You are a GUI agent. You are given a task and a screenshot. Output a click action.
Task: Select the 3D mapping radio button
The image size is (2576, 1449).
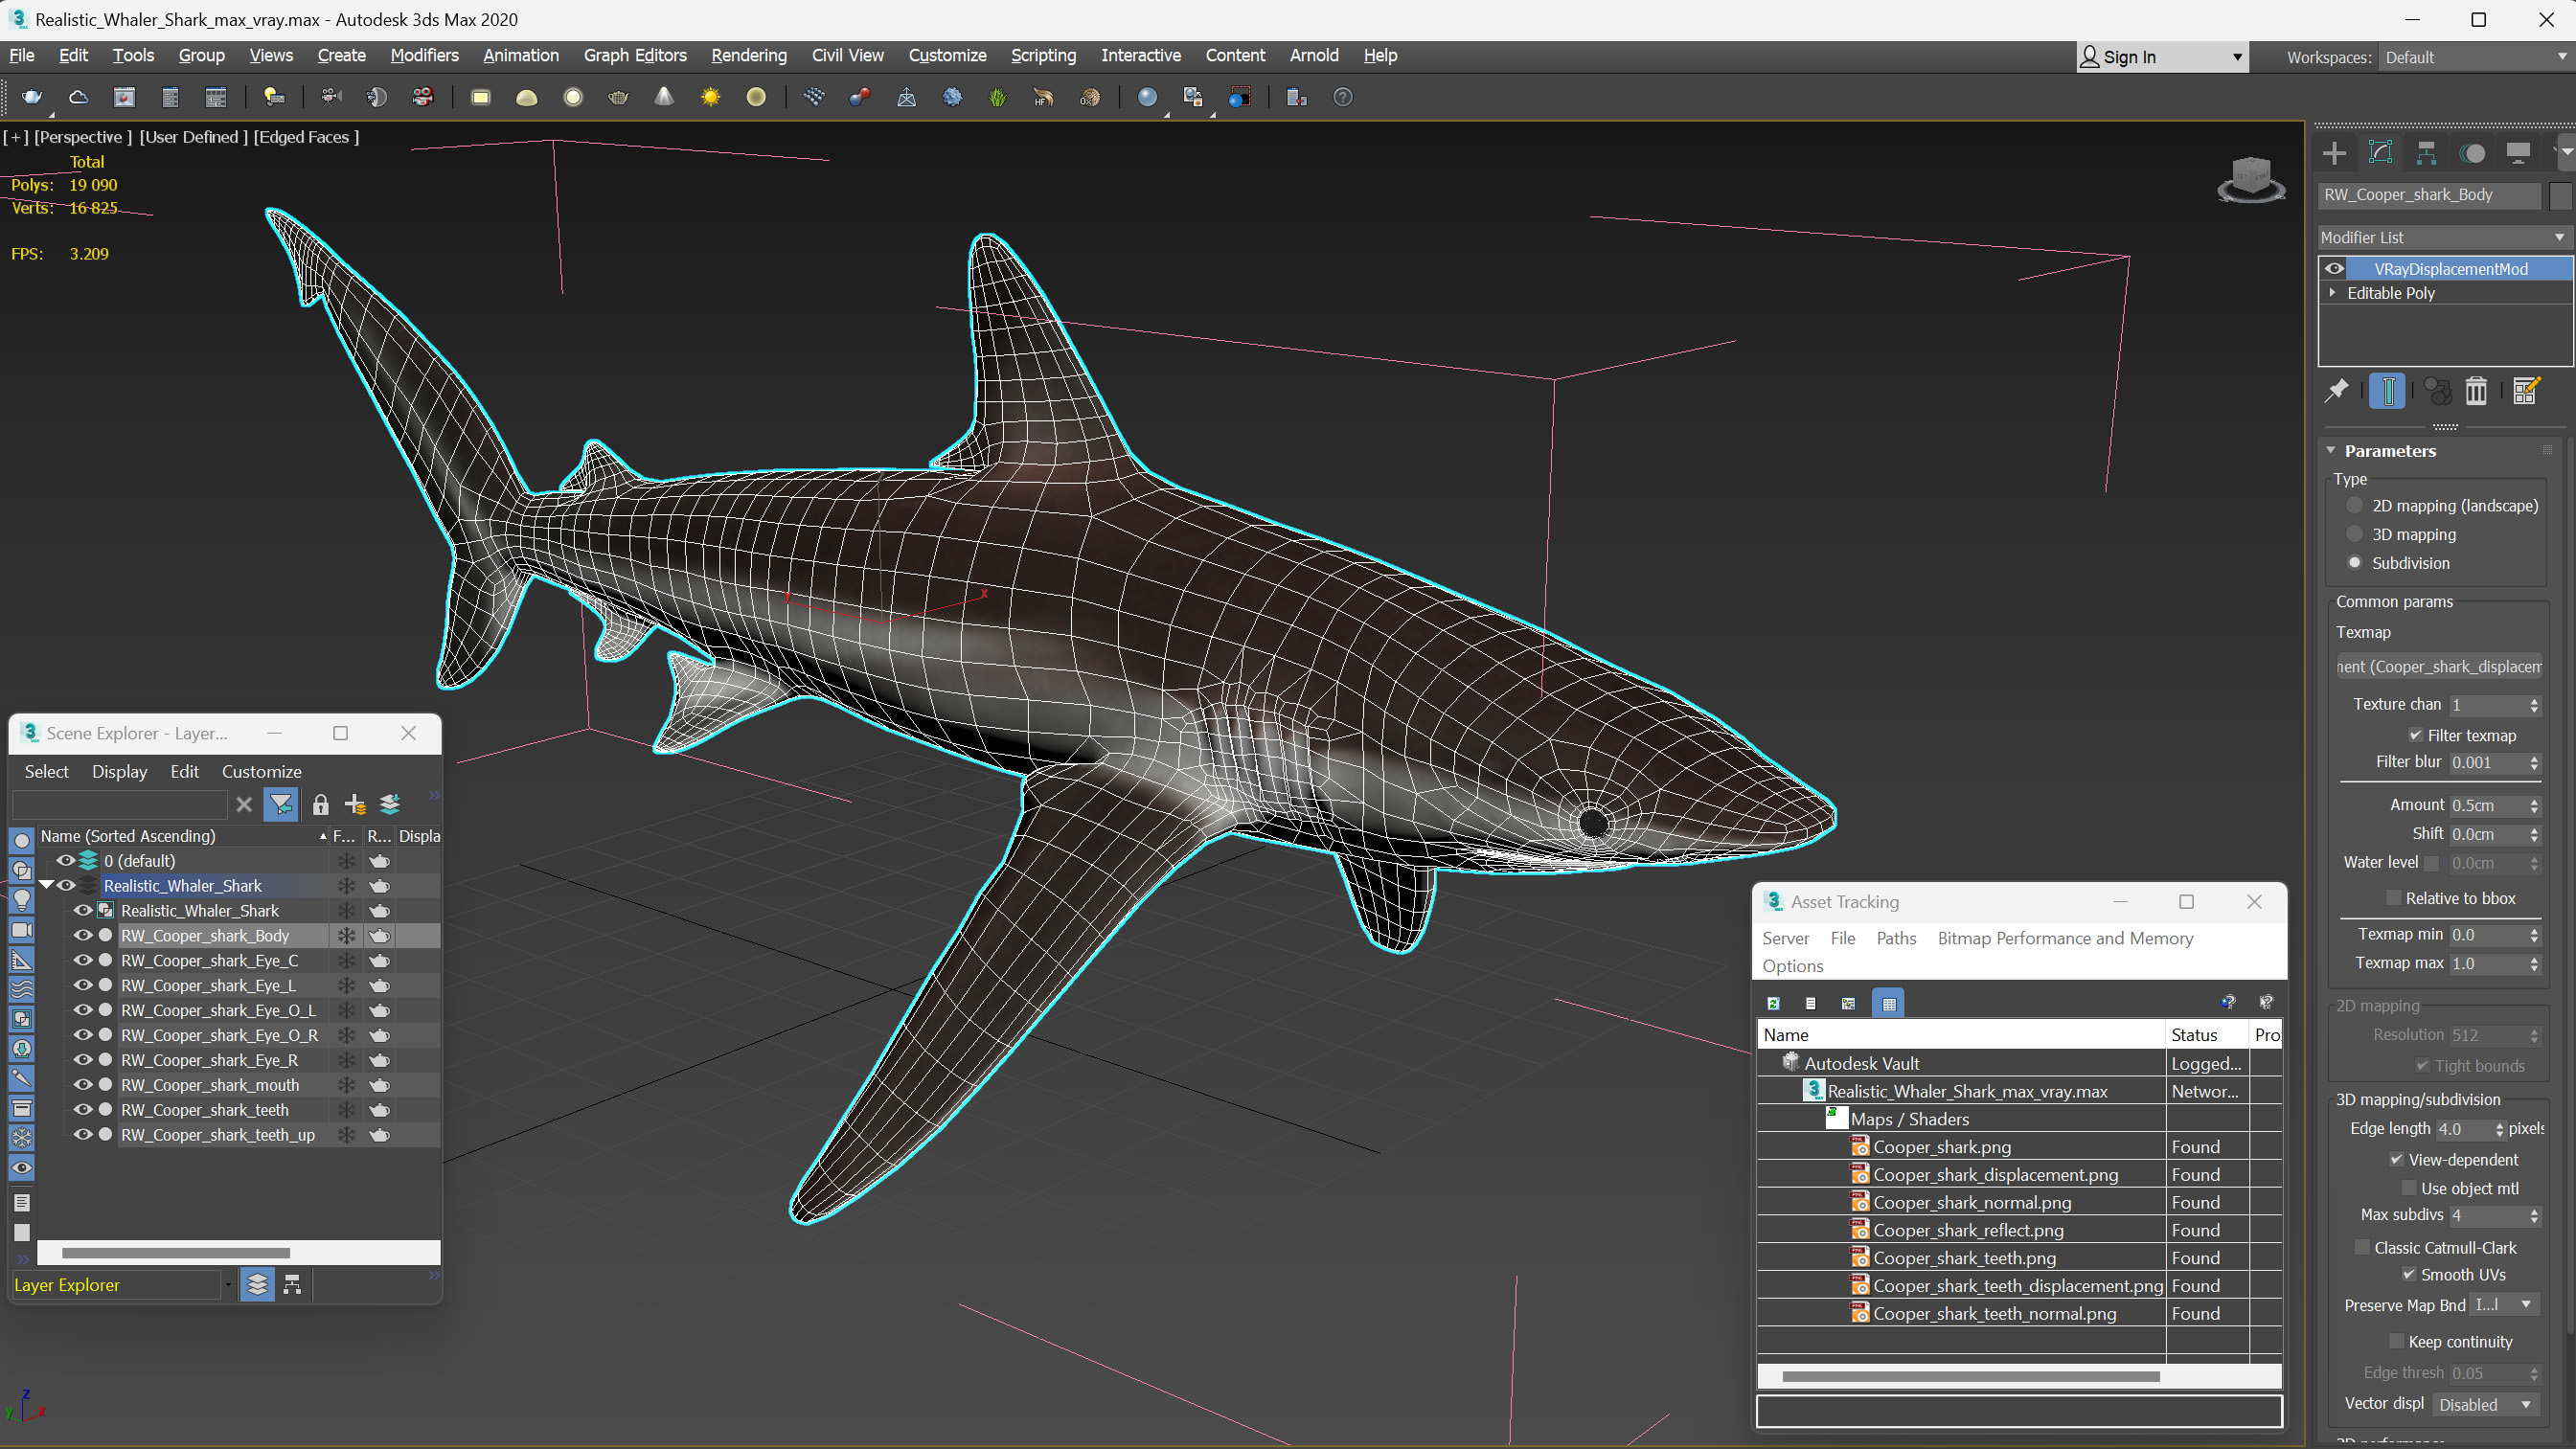(2355, 534)
